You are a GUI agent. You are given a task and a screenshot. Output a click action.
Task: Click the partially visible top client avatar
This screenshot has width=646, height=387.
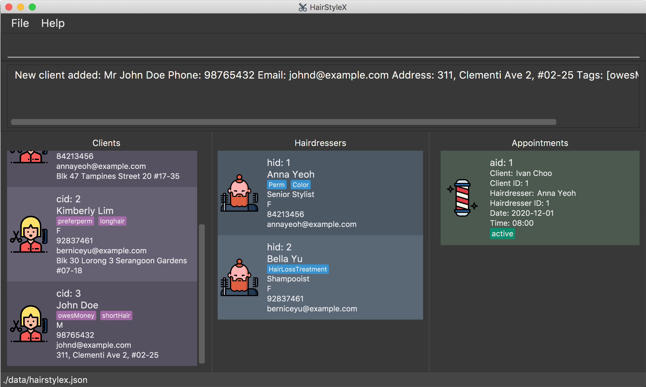(x=29, y=157)
